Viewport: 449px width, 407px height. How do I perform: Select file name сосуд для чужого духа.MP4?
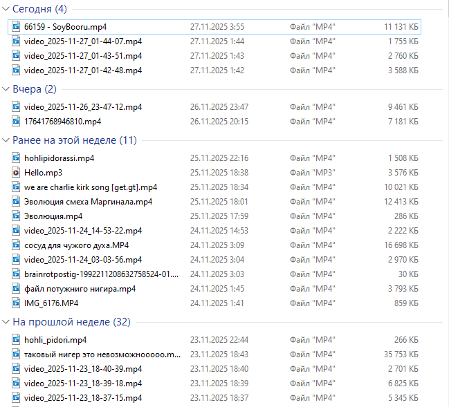tap(77, 245)
